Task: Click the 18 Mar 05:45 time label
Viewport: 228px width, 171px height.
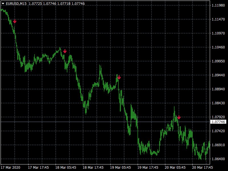Action: 66,168
